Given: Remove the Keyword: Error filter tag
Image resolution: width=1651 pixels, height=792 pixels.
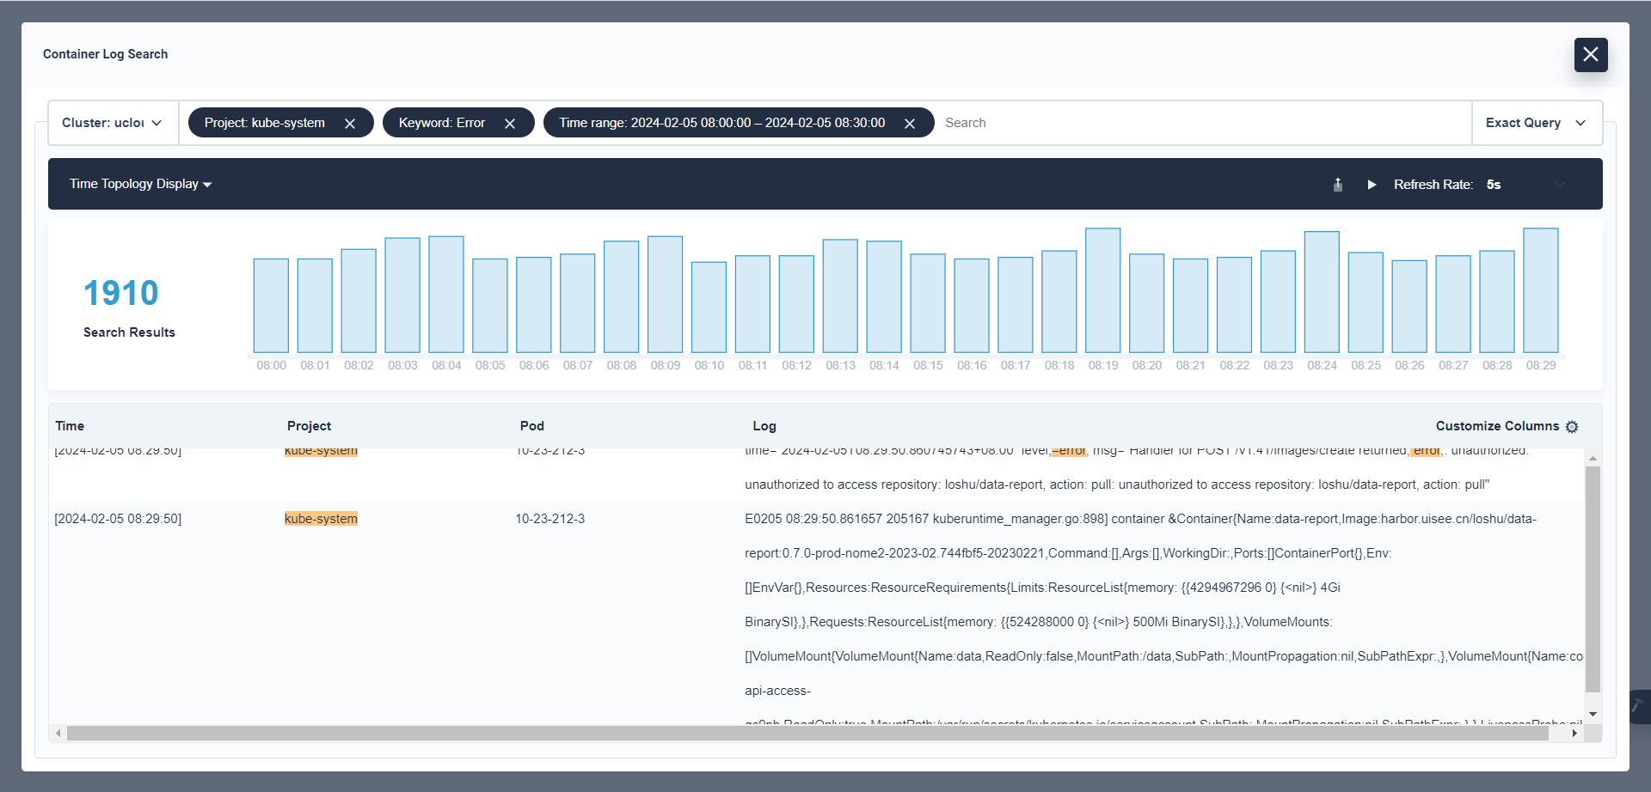Looking at the screenshot, I should (x=510, y=124).
